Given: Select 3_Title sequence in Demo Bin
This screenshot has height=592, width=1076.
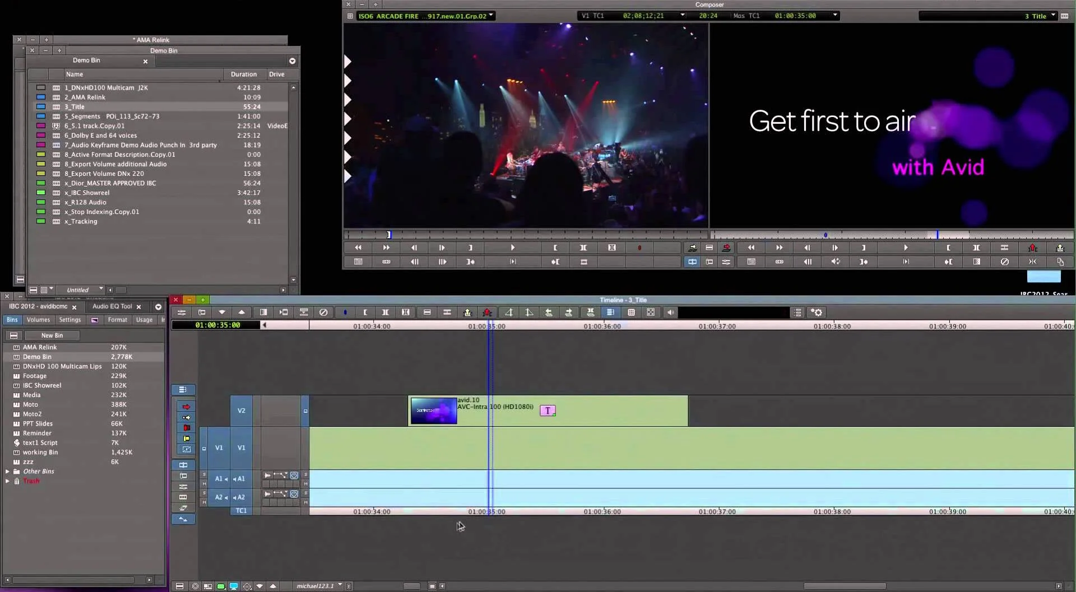Looking at the screenshot, I should pos(158,107).
